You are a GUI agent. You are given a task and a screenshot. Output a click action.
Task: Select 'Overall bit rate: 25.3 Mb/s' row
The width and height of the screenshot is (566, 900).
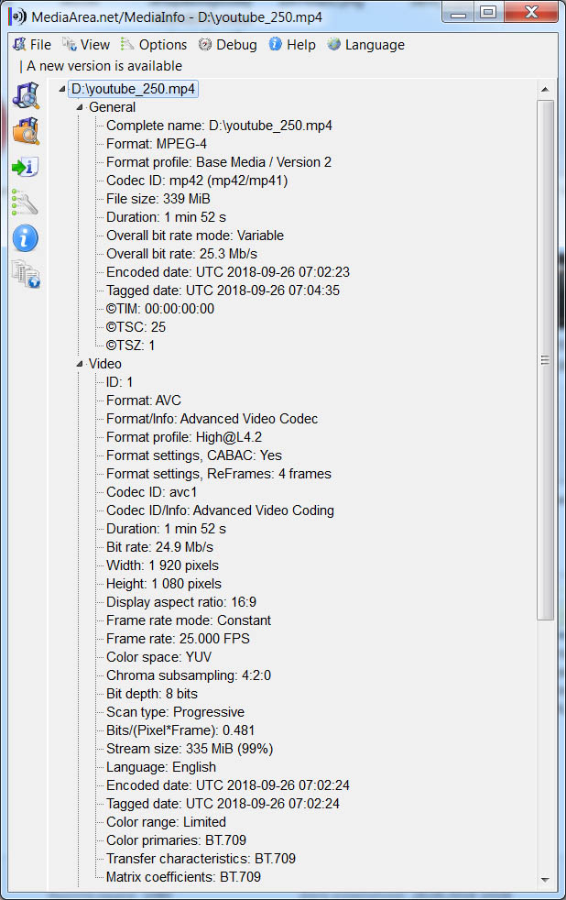point(181,254)
